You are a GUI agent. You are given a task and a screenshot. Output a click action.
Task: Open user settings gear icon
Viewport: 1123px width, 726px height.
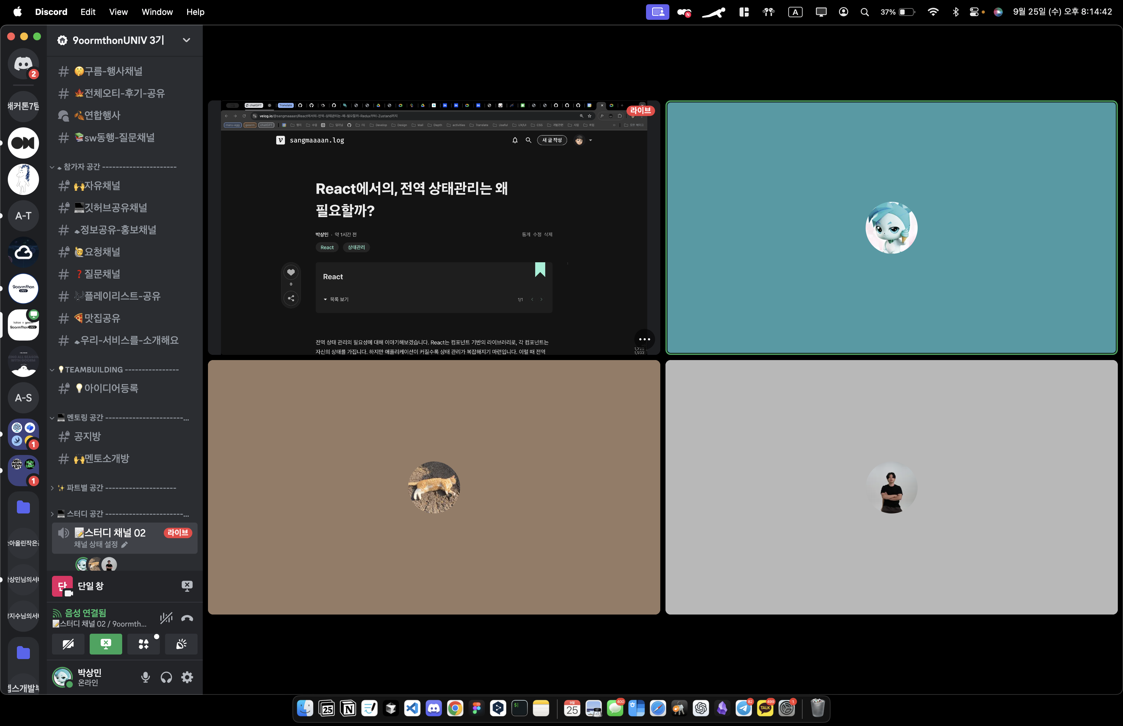187,678
